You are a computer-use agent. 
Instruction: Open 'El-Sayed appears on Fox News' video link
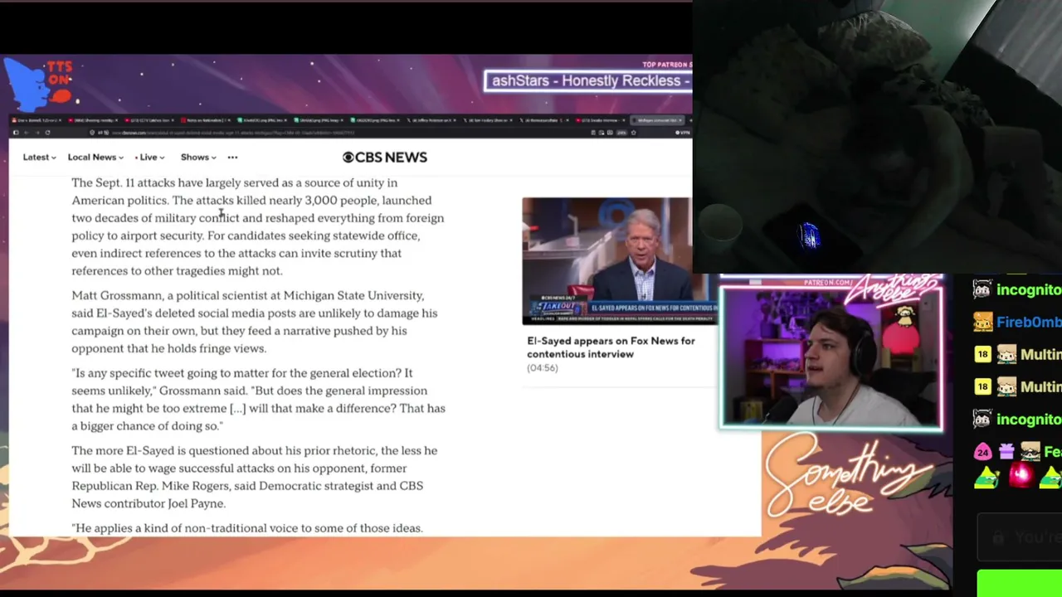[611, 347]
